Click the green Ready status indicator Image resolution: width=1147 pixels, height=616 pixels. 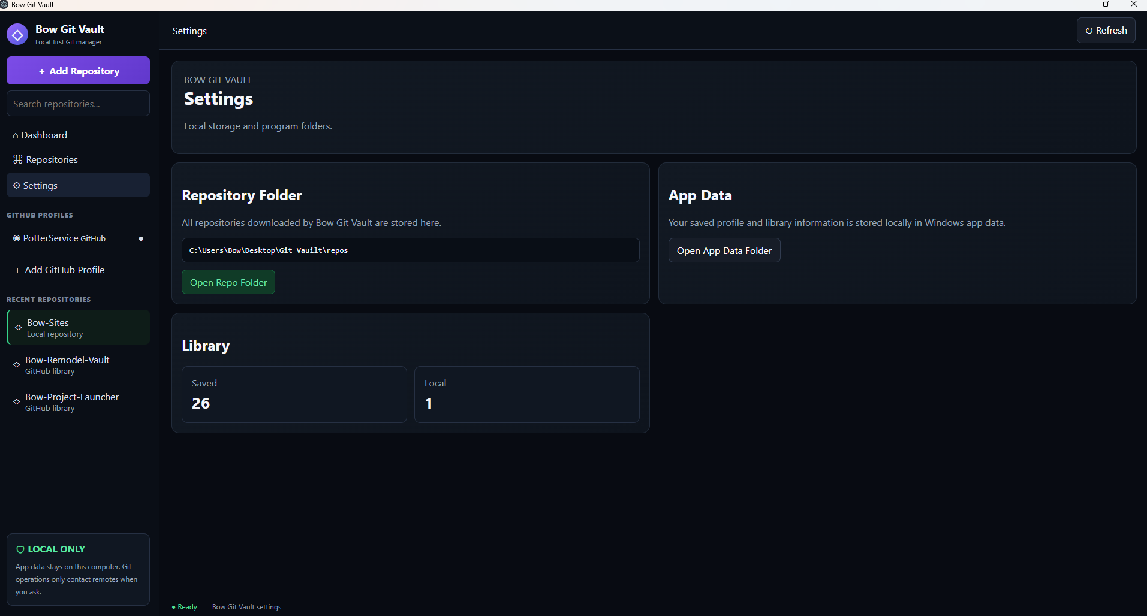185,607
